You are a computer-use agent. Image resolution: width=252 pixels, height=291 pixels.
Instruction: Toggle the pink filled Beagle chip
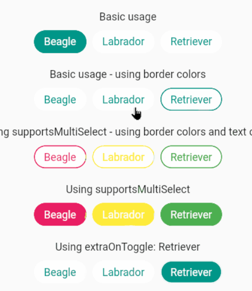(x=60, y=214)
